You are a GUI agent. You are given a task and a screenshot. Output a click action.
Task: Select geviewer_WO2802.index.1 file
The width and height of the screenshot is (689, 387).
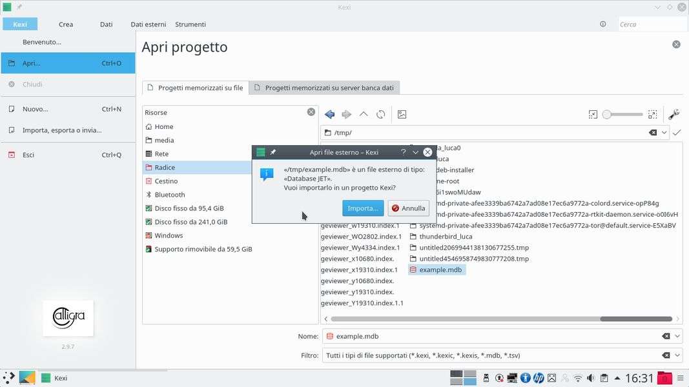click(361, 237)
